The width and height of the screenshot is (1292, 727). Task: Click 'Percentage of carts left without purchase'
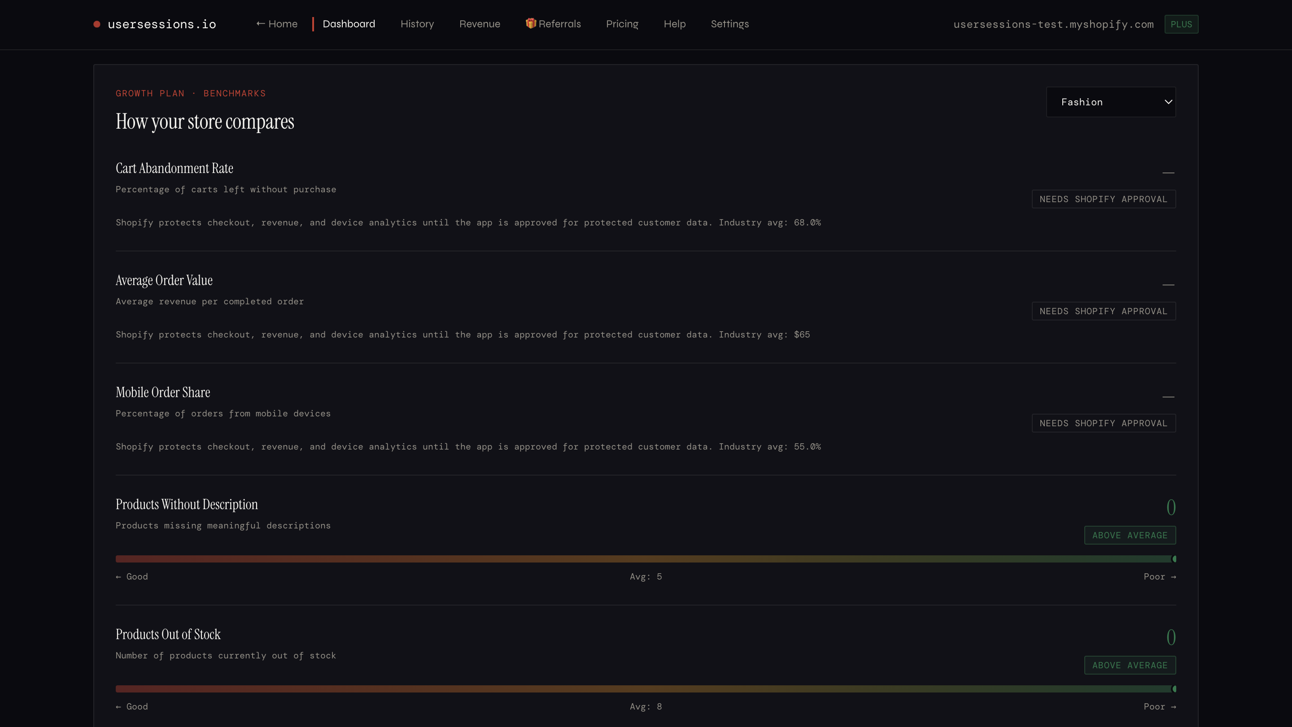point(226,190)
